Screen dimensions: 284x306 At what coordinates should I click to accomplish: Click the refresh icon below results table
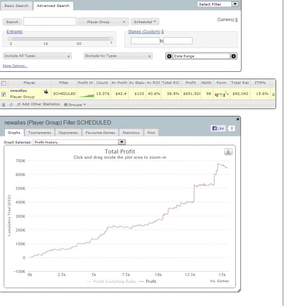click(x=11, y=105)
